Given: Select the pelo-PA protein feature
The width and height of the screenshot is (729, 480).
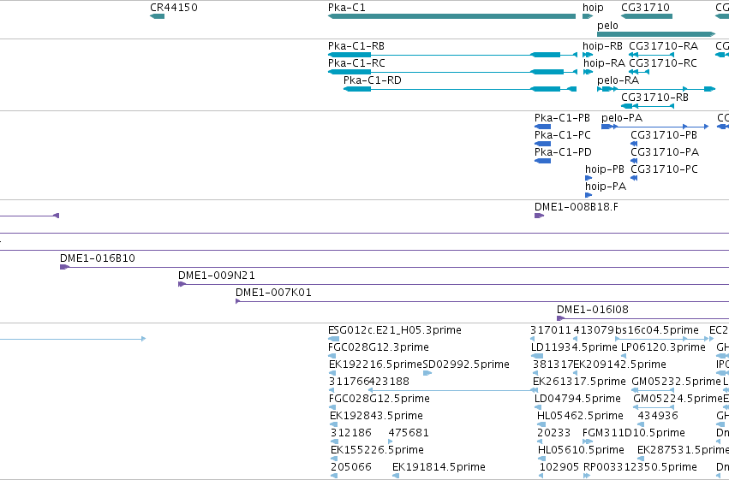Looking at the screenshot, I should [x=654, y=127].
